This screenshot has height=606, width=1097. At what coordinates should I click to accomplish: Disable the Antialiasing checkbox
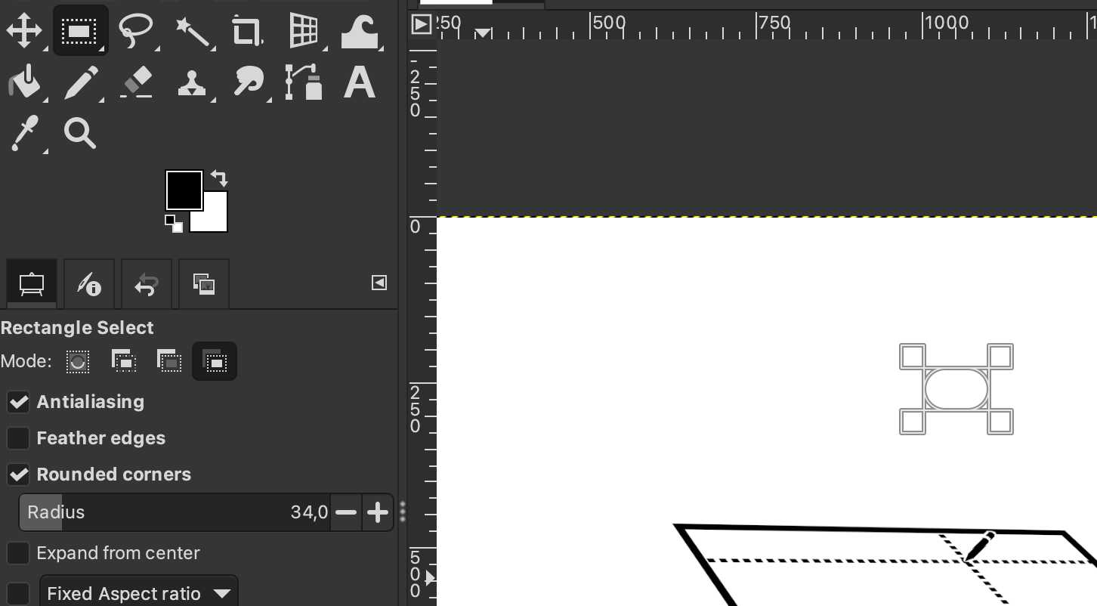[18, 402]
